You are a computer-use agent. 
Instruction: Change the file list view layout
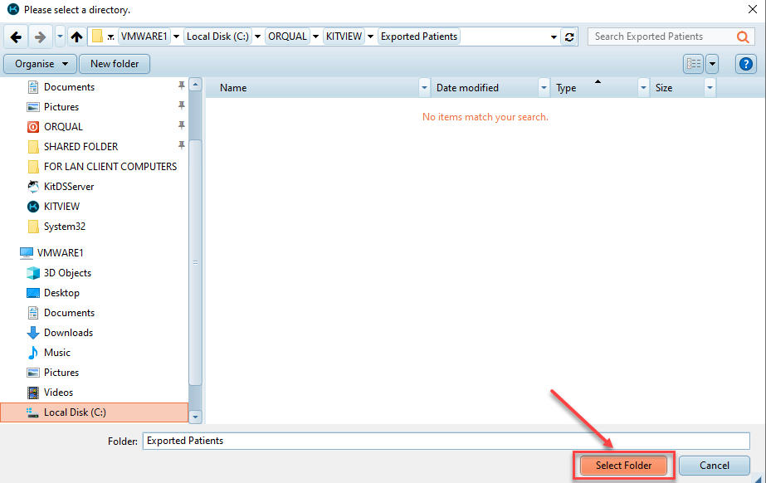coord(694,64)
